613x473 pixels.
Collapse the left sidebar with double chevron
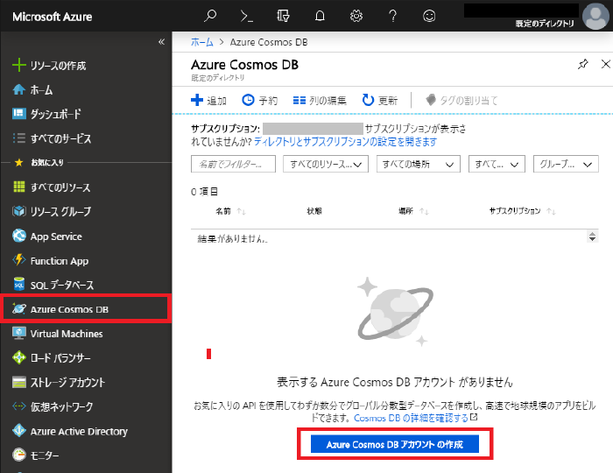[x=161, y=42]
